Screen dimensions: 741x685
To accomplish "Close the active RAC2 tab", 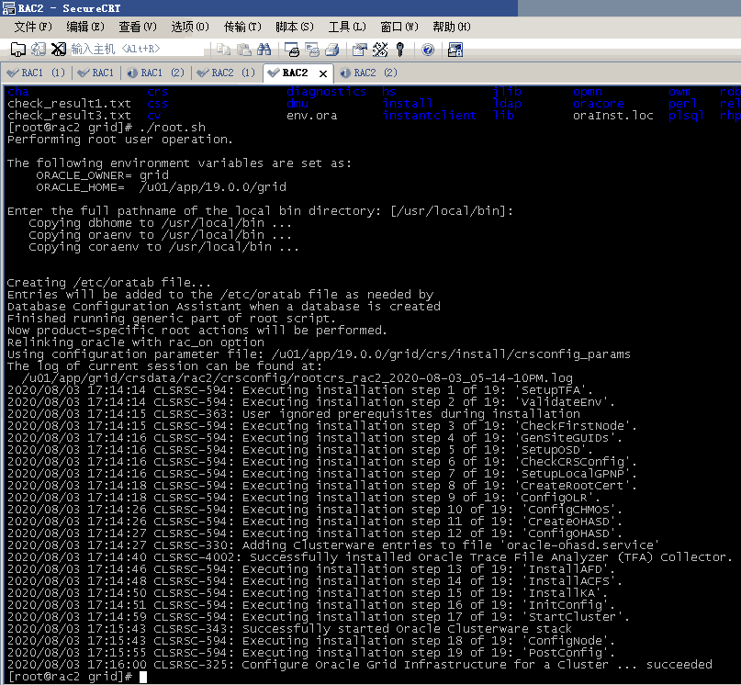I will tap(323, 73).
